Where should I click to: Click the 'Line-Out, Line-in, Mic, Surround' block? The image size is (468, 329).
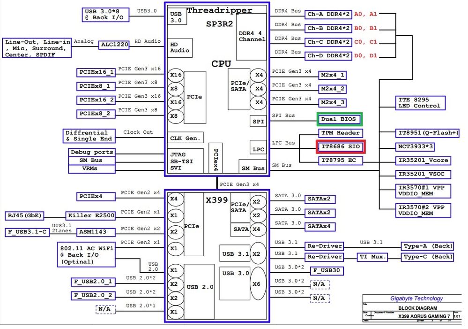[37, 48]
